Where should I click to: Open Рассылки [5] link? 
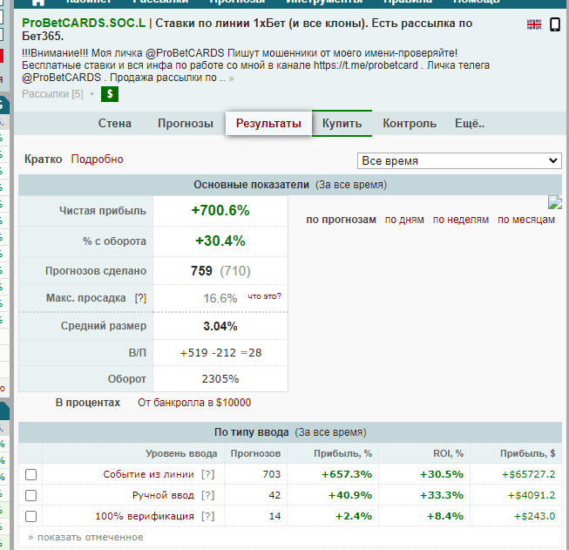click(x=52, y=94)
